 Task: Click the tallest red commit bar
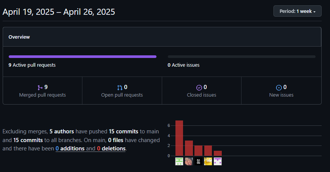pyautogui.click(x=179, y=138)
